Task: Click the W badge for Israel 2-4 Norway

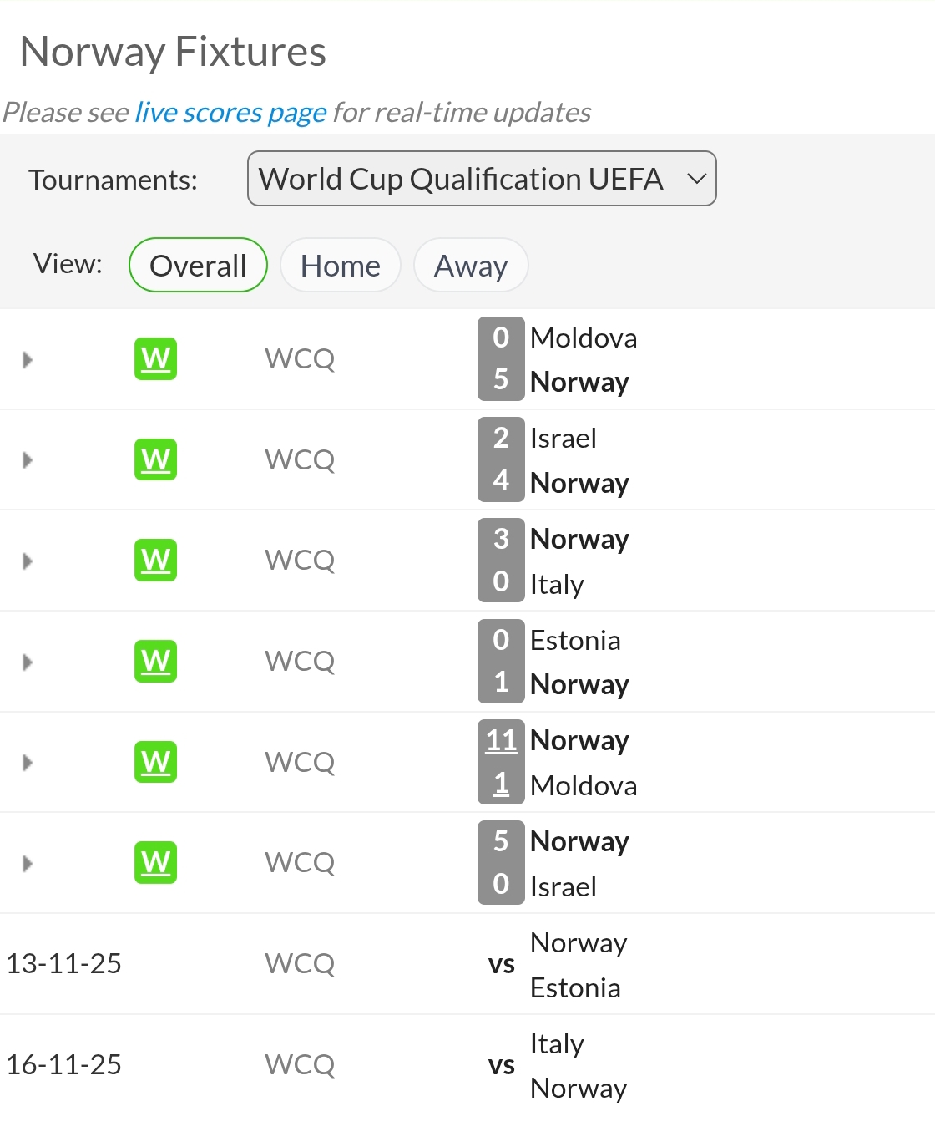Action: pyautogui.click(x=155, y=459)
